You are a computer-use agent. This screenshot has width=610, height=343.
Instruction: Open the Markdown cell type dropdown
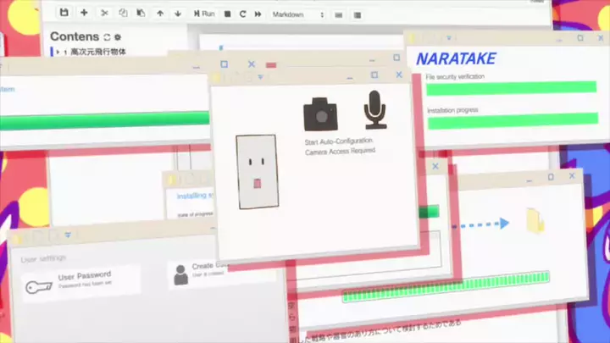tap(298, 14)
